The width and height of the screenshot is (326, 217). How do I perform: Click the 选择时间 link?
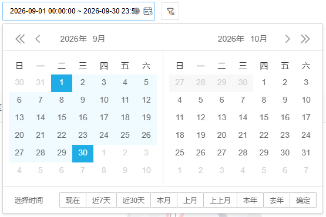coord(29,201)
